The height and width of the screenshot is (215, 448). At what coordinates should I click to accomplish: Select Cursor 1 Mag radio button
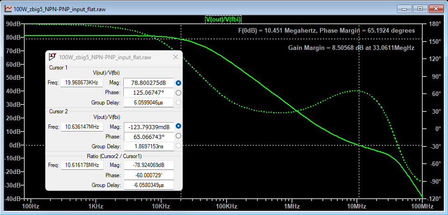178,83
